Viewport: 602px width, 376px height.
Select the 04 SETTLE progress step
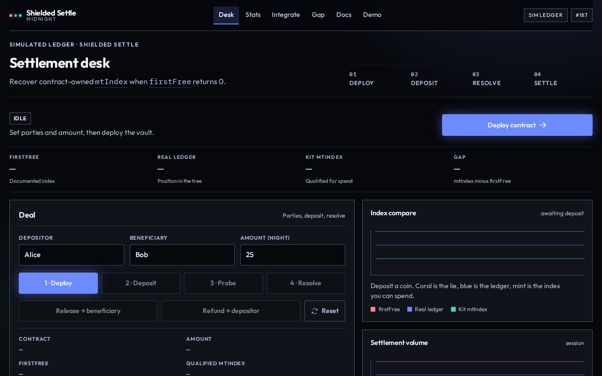(546, 78)
